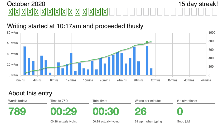Click the "28 wpm when typing" note
The image size is (223, 128).
click(148, 121)
